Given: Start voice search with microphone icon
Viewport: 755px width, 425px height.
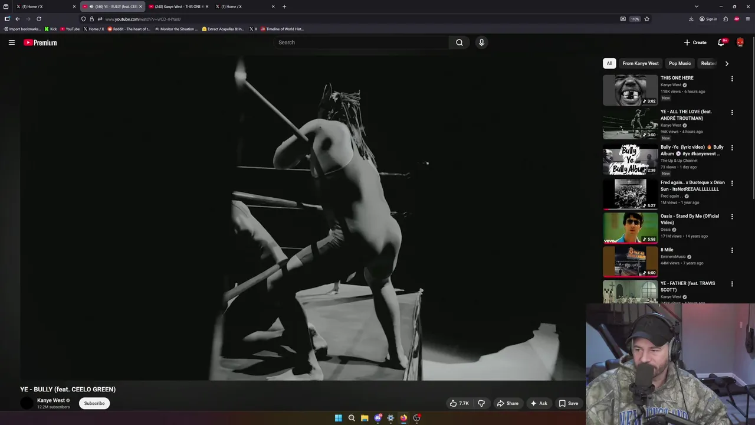Looking at the screenshot, I should pos(481,42).
